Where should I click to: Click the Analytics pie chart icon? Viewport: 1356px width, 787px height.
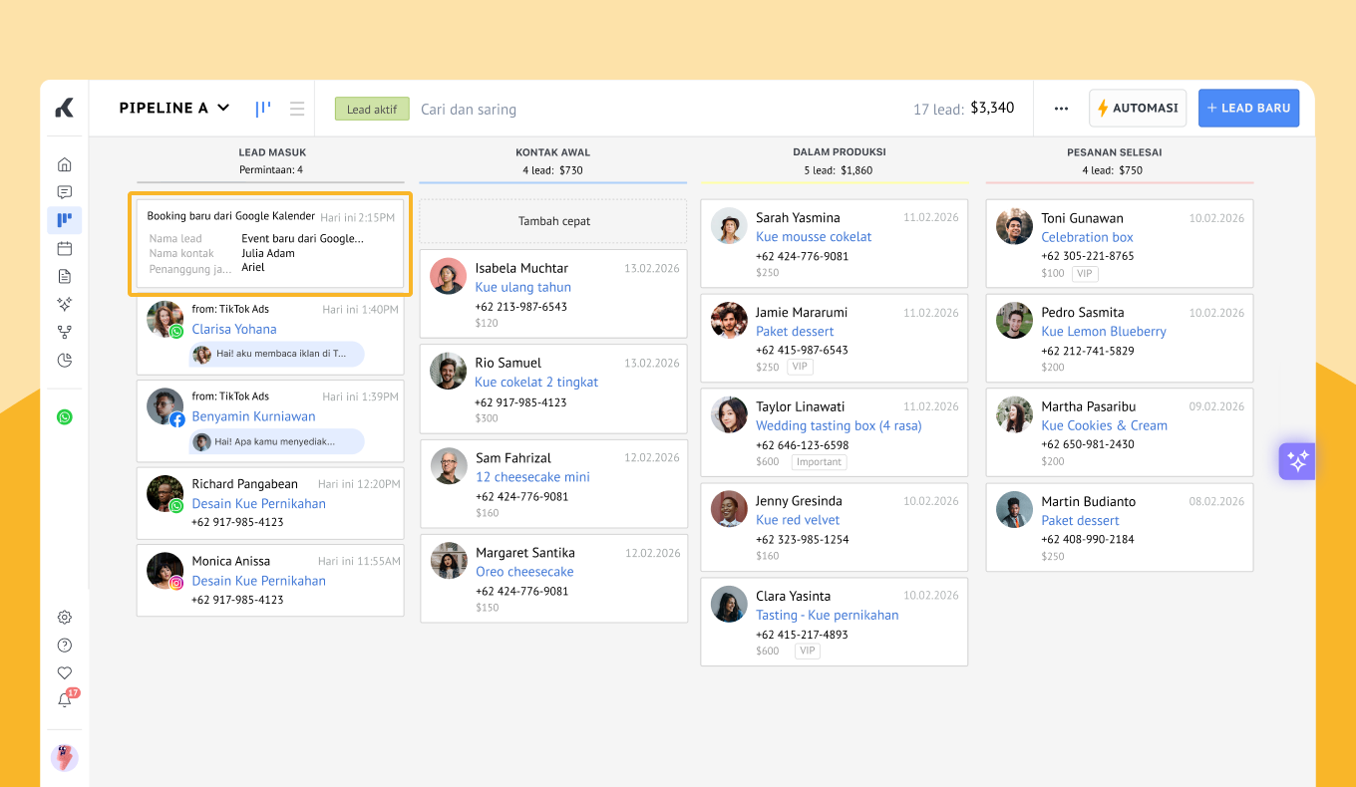click(x=65, y=360)
